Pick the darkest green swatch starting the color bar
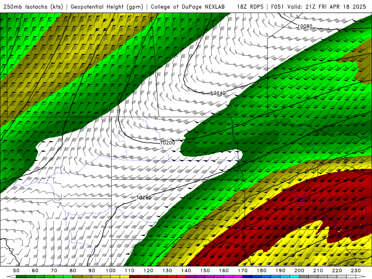This screenshot has width=372, height=279. click(x=21, y=277)
